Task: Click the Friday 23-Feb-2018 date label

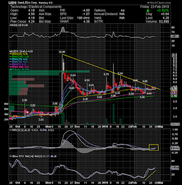Action: (x=155, y=7)
